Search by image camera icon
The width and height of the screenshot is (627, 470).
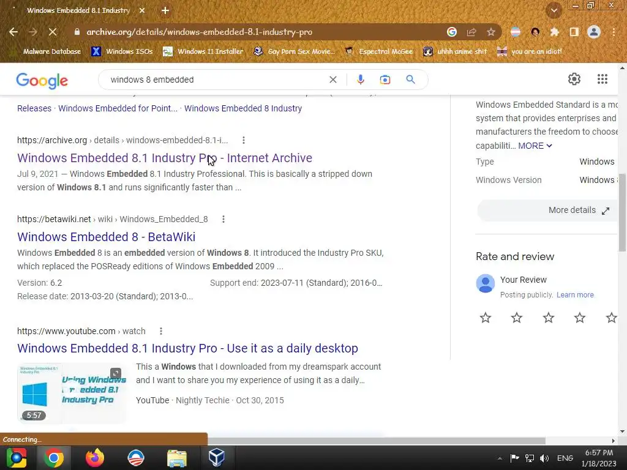tap(385, 80)
